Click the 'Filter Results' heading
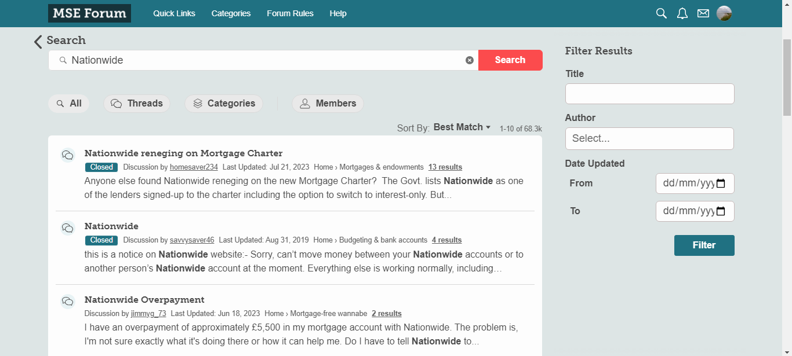 pos(599,51)
